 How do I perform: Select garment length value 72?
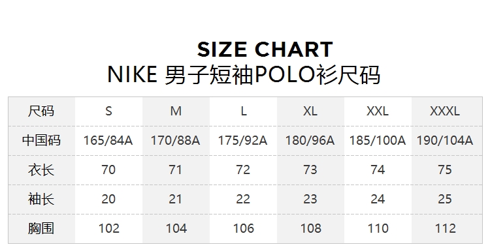[x=243, y=170]
